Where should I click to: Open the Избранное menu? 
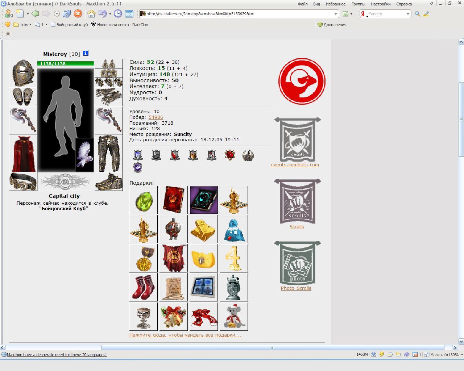click(x=335, y=4)
